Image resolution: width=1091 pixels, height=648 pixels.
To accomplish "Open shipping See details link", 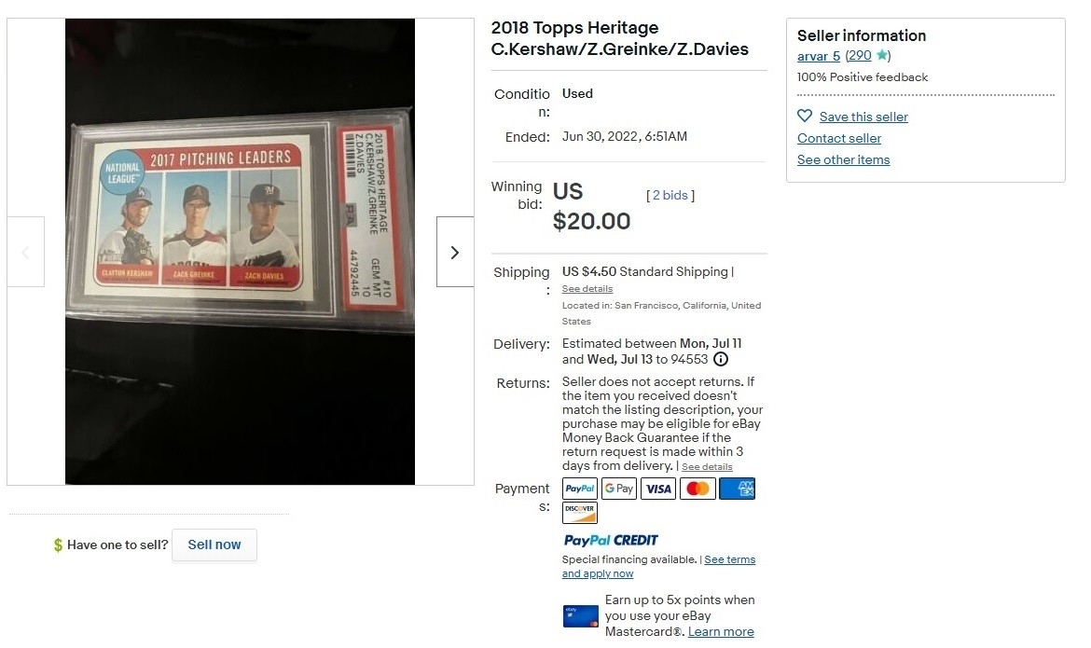I will click(587, 289).
